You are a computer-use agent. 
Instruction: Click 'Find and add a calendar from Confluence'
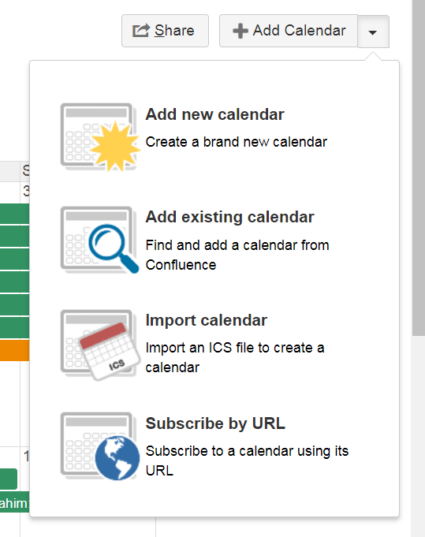[237, 255]
